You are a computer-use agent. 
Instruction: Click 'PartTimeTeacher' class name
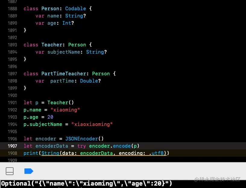(64, 74)
